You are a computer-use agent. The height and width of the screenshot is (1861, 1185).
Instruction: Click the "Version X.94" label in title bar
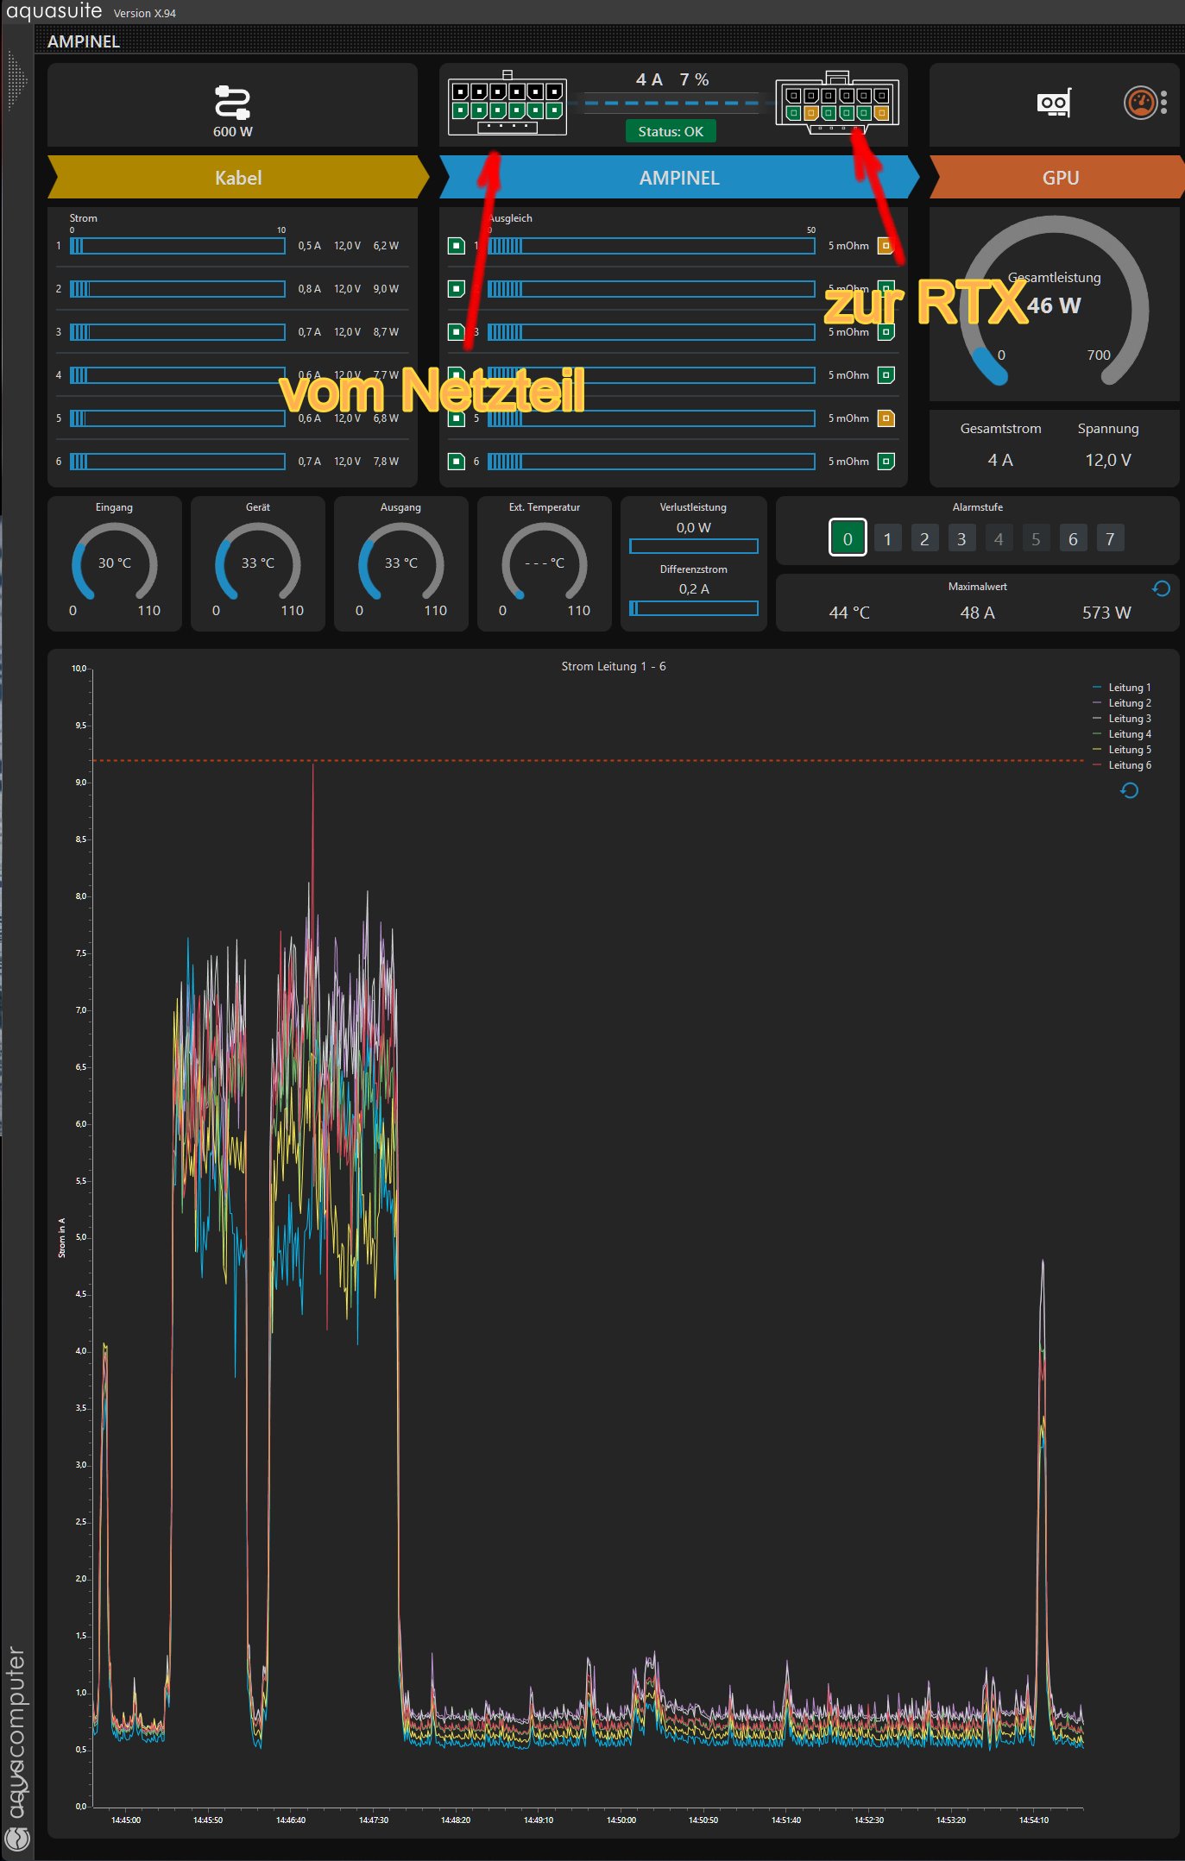tap(145, 13)
